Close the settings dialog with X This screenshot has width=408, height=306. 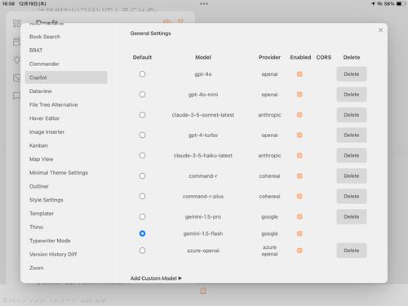[380, 30]
